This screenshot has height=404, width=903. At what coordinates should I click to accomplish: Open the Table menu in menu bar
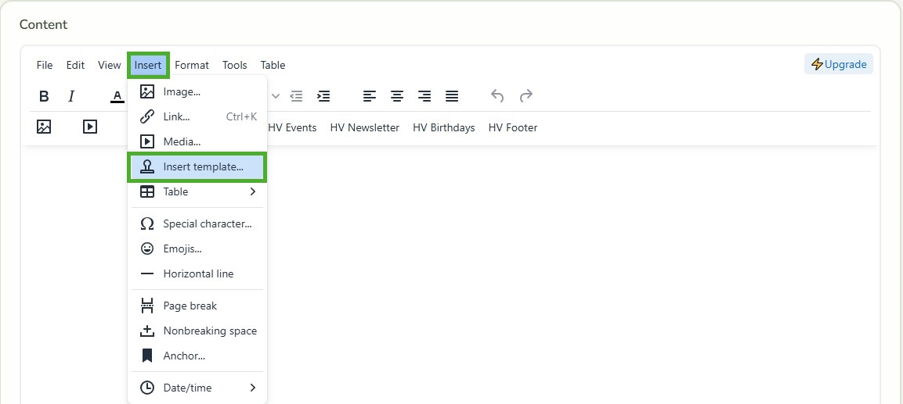coord(273,65)
